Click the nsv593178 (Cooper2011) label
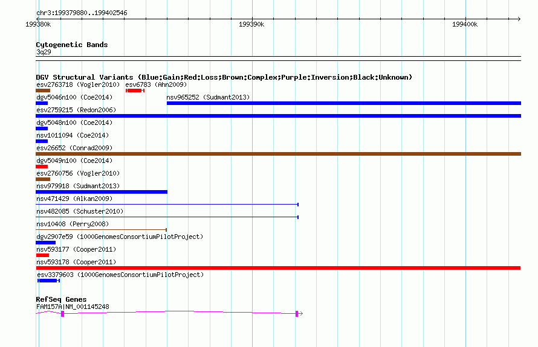 76,262
